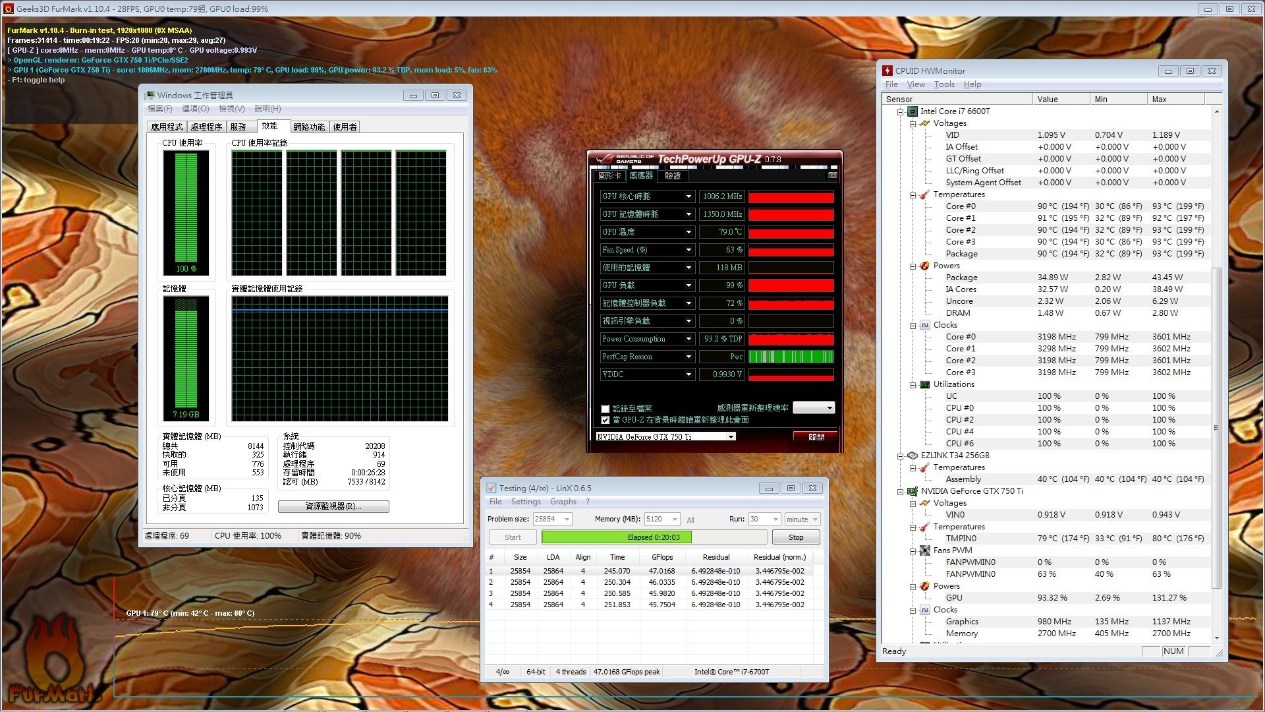
Task: Open the HWMonitor Tools menu
Action: (x=944, y=84)
